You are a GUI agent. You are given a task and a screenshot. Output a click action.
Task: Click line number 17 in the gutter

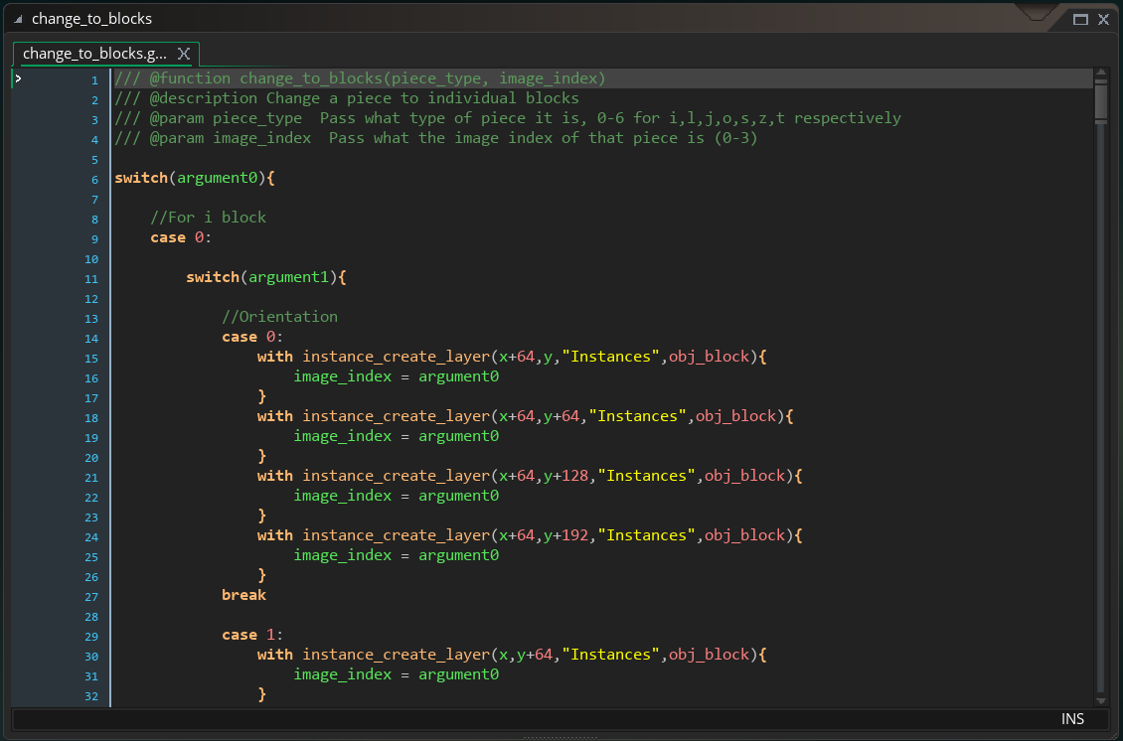coord(91,398)
